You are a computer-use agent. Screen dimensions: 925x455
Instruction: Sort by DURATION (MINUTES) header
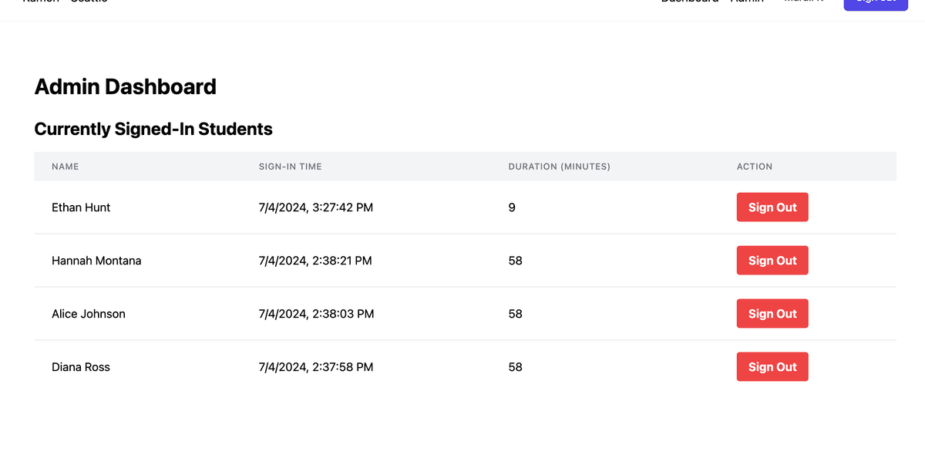pos(559,166)
